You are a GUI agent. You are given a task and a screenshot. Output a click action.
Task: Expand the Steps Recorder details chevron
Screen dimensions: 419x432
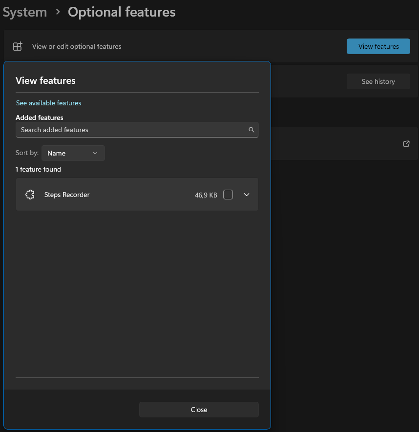pyautogui.click(x=247, y=195)
